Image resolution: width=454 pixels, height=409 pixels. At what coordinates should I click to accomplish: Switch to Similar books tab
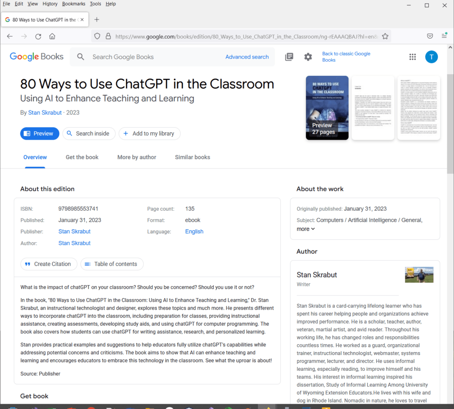(192, 157)
